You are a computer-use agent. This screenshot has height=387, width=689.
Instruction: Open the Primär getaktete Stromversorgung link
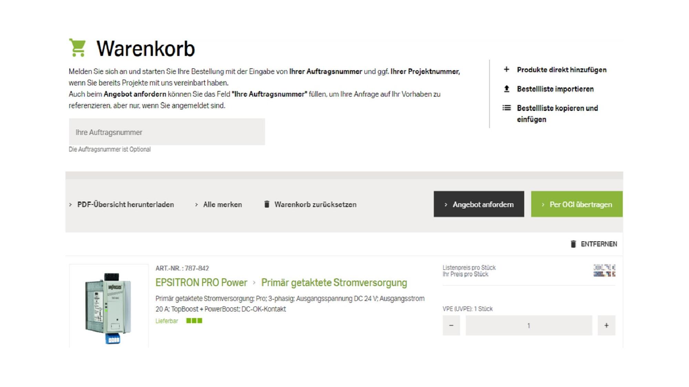click(x=334, y=283)
